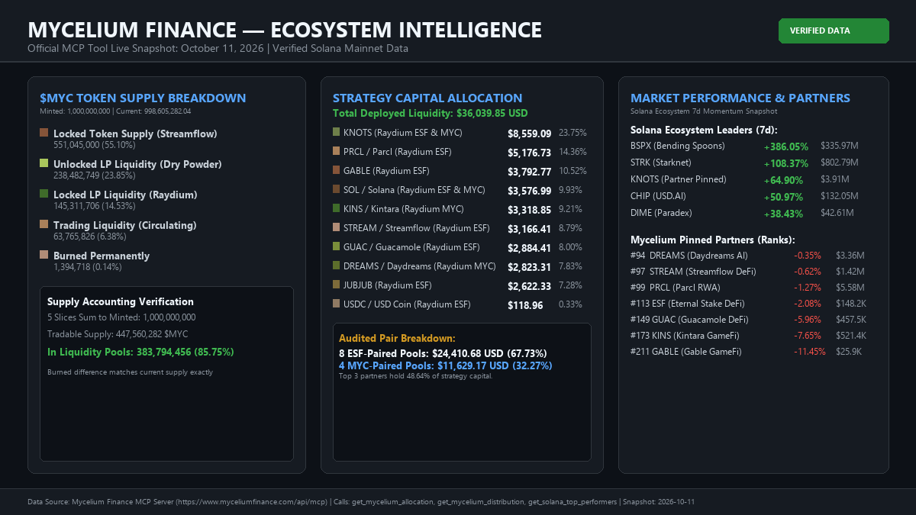Select the MARKET PERFORMANCE & PARTNERS heading
This screenshot has height=515, width=916.
pyautogui.click(x=740, y=98)
